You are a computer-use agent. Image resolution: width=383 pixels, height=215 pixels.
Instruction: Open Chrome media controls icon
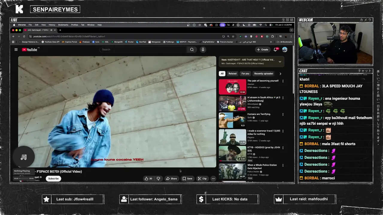click(280, 36)
